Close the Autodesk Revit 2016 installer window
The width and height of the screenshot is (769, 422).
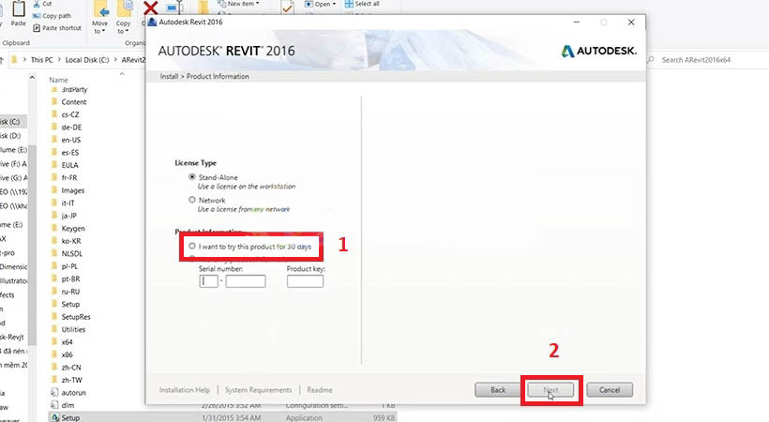(x=631, y=23)
